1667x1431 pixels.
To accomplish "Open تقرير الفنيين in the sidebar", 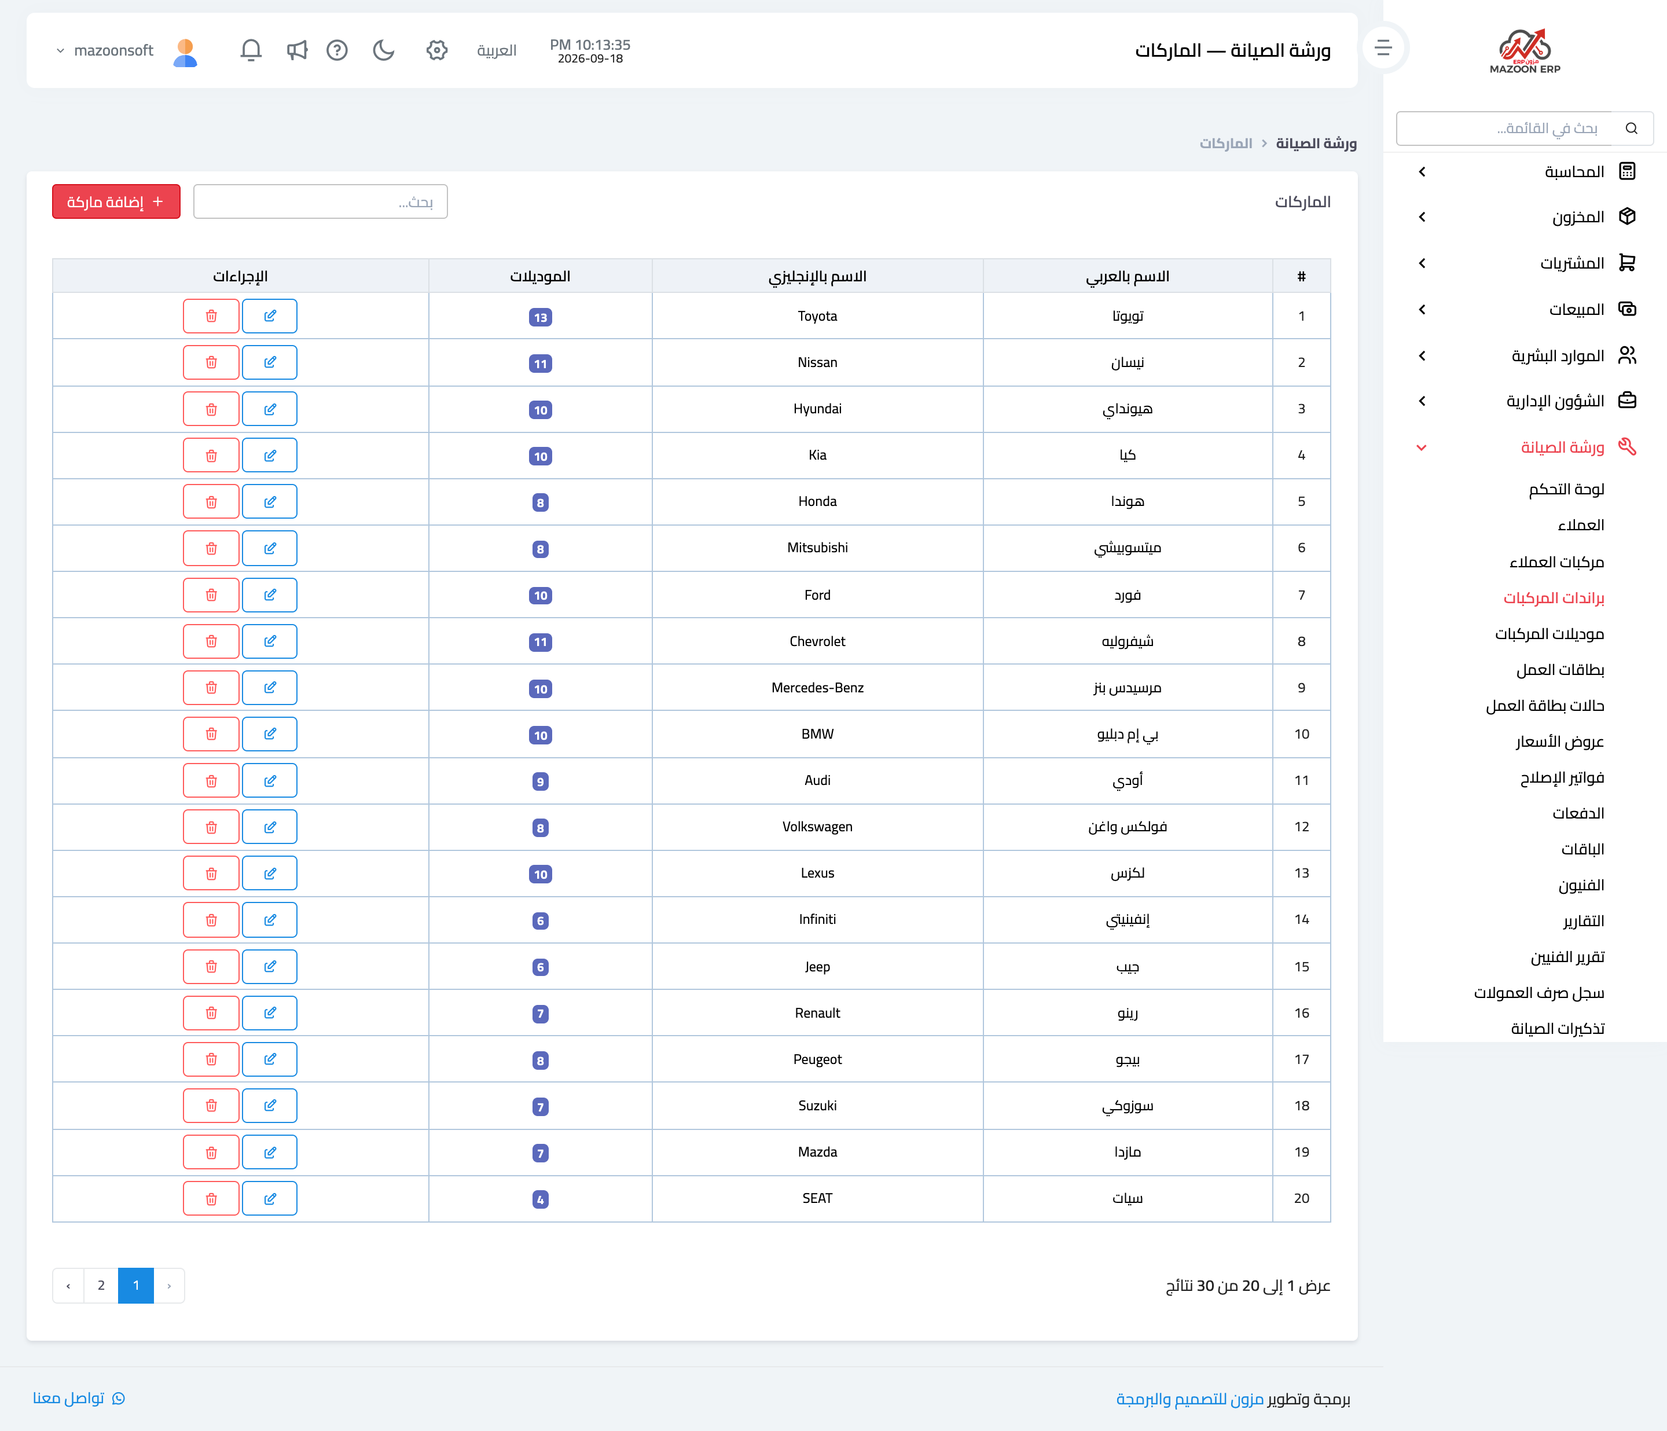I will [1567, 957].
